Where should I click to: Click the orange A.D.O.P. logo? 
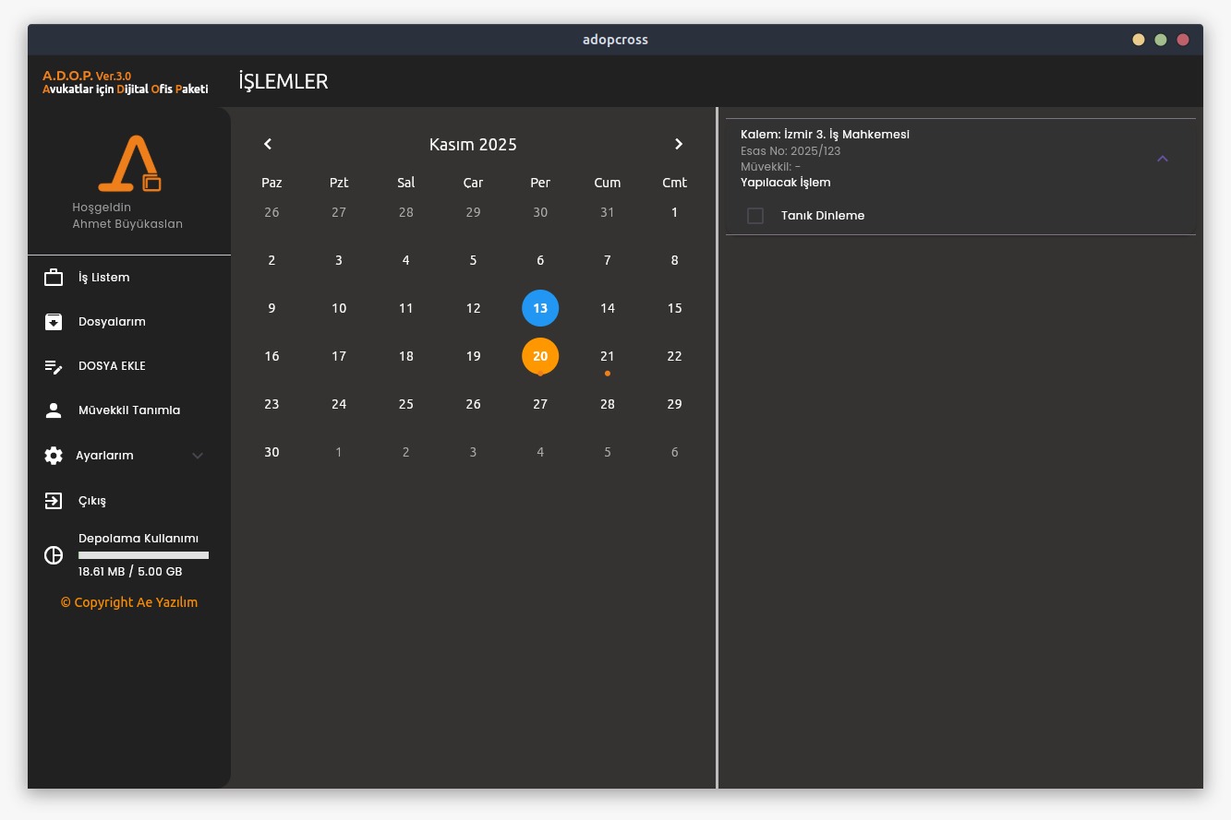coord(130,164)
